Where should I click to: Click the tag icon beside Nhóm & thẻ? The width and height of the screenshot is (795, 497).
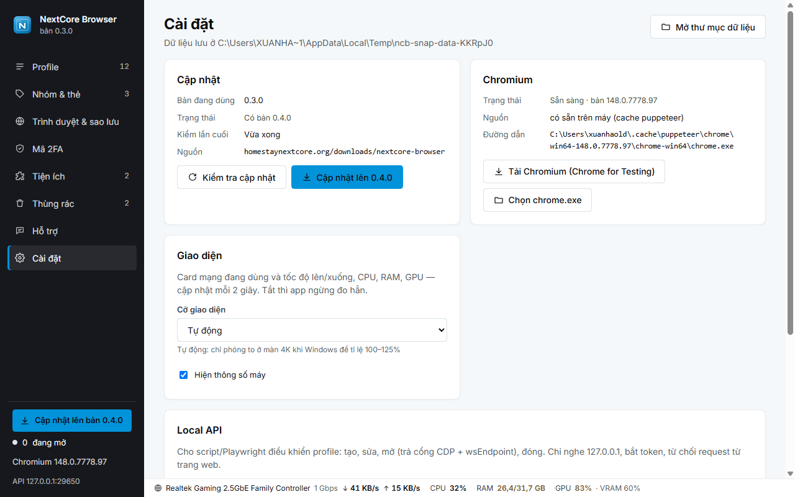pos(20,94)
